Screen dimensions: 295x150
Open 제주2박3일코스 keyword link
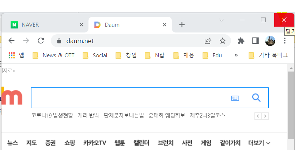[x=207, y=115]
